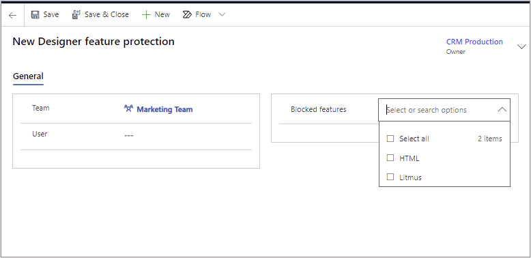Click the Marketing Team people icon
Screen dimensions: 531x258
pyautogui.click(x=128, y=109)
